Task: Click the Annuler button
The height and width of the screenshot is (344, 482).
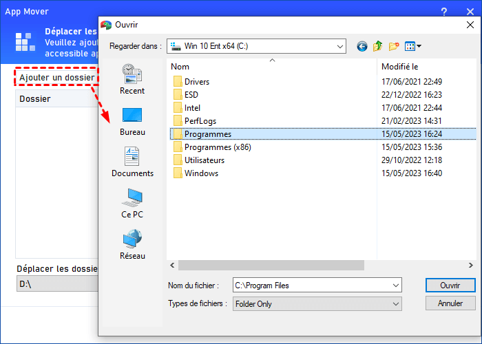Action: [x=450, y=303]
